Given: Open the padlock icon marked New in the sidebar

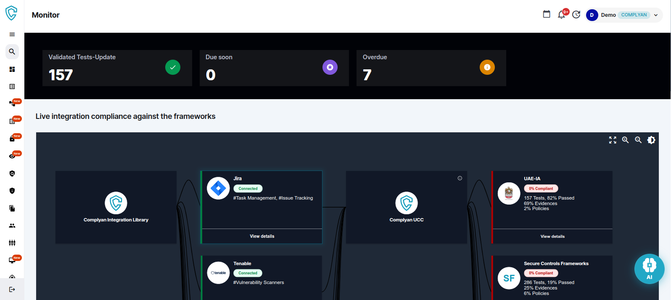Looking at the screenshot, I should [x=12, y=139].
